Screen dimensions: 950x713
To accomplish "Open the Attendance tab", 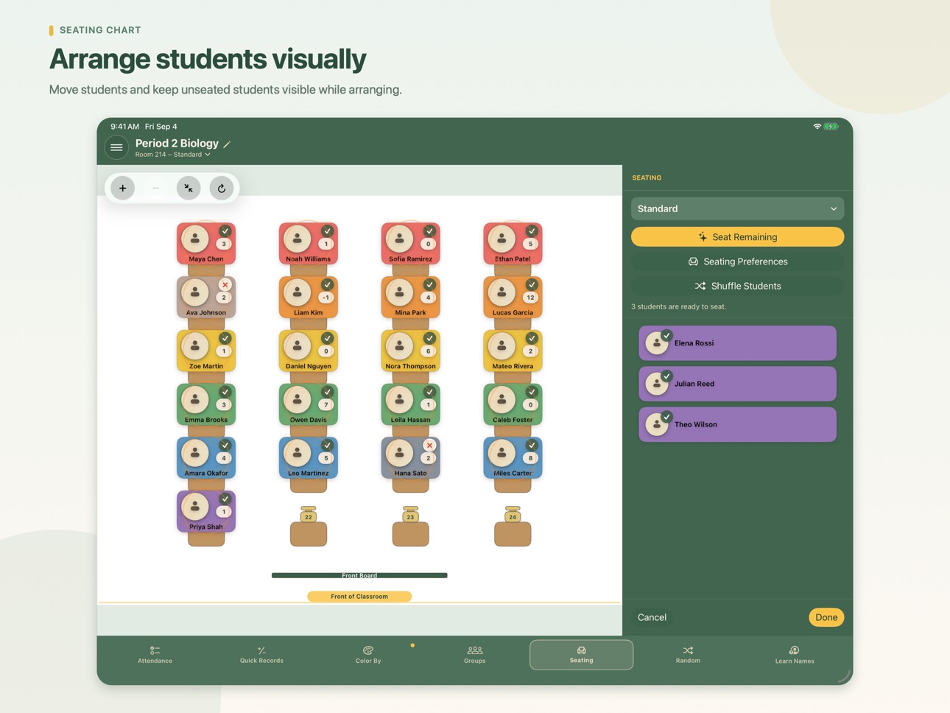I will pos(155,655).
